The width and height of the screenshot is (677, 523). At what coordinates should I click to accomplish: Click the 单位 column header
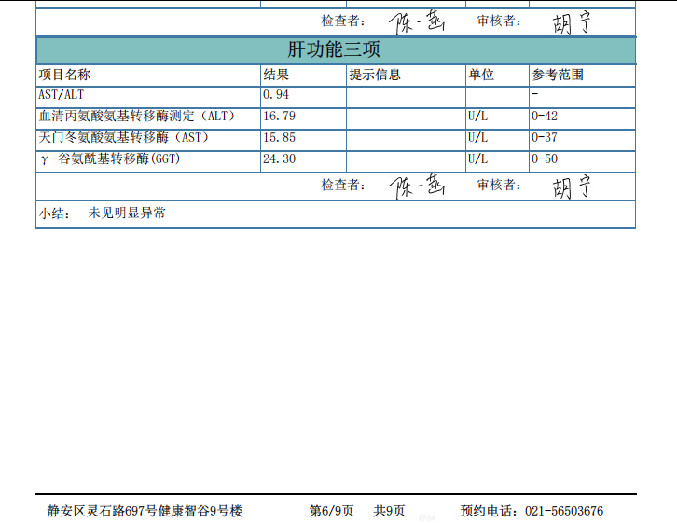pos(481,76)
